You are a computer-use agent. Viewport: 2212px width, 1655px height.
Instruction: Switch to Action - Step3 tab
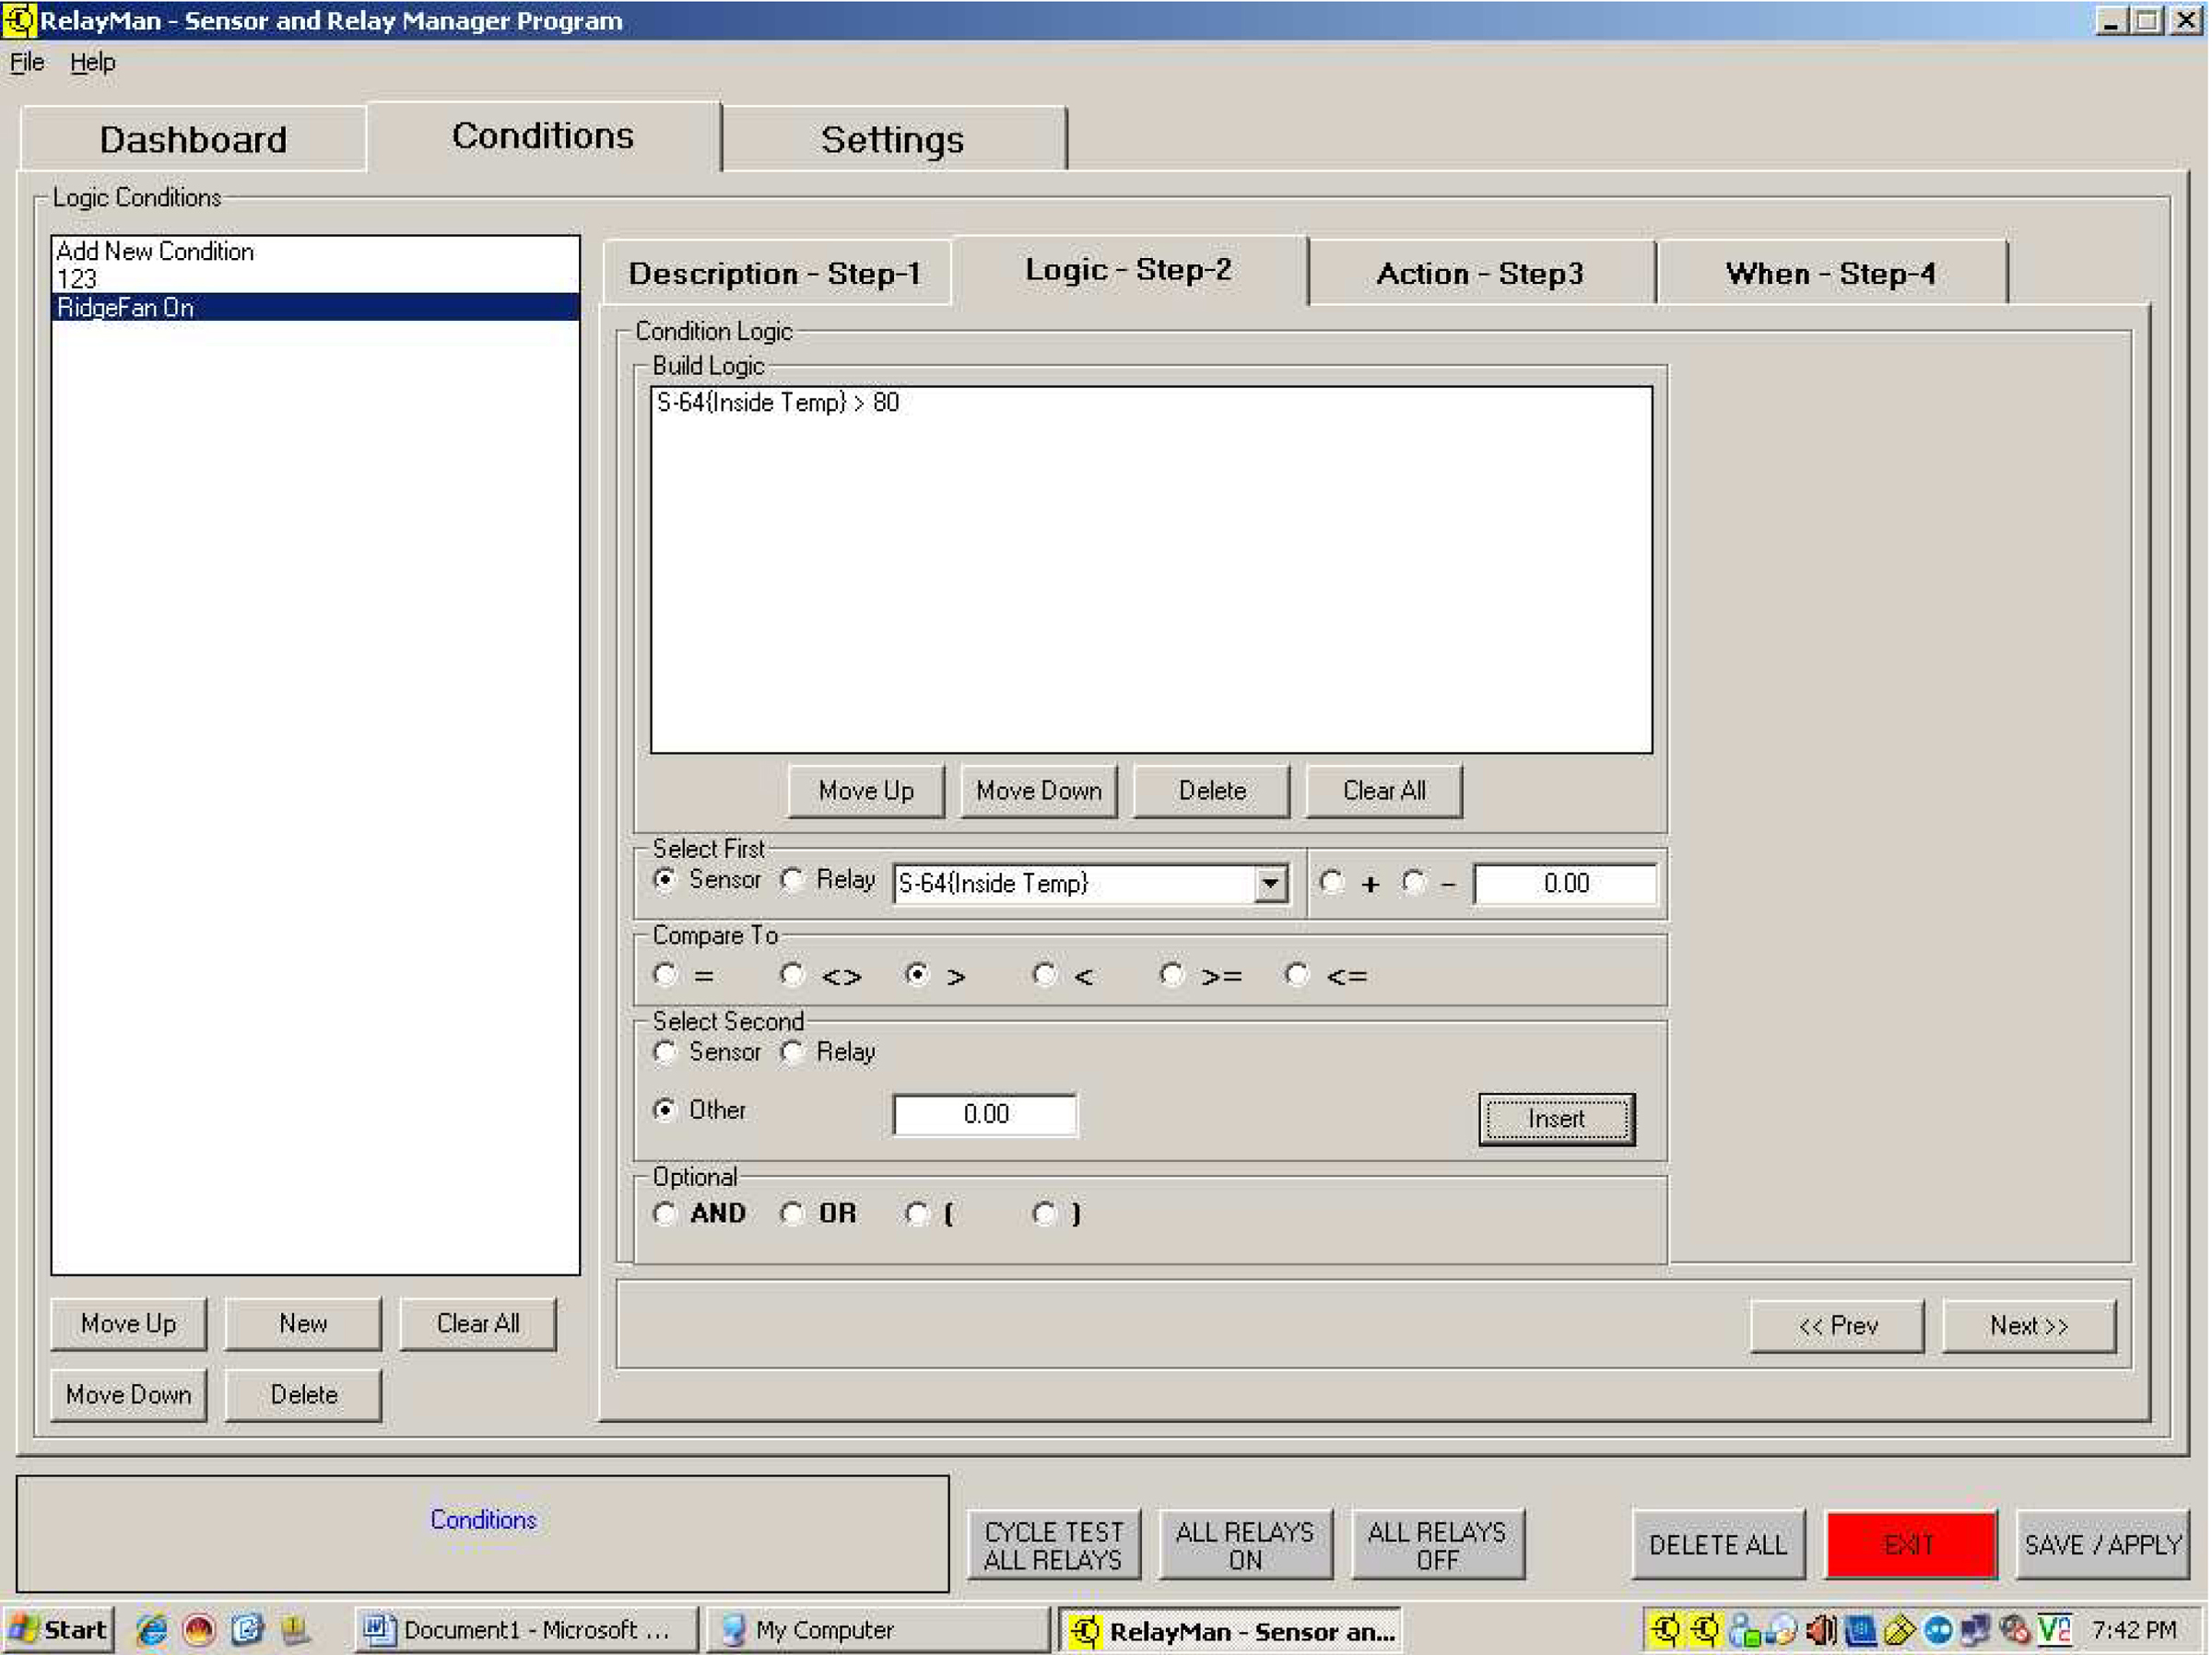tap(1480, 273)
